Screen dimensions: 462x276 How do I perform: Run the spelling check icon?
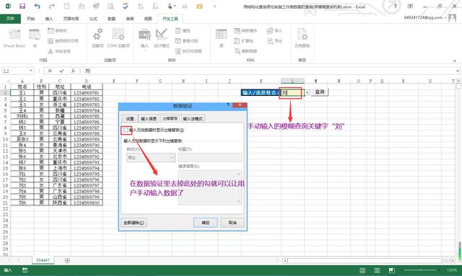(126, 6)
